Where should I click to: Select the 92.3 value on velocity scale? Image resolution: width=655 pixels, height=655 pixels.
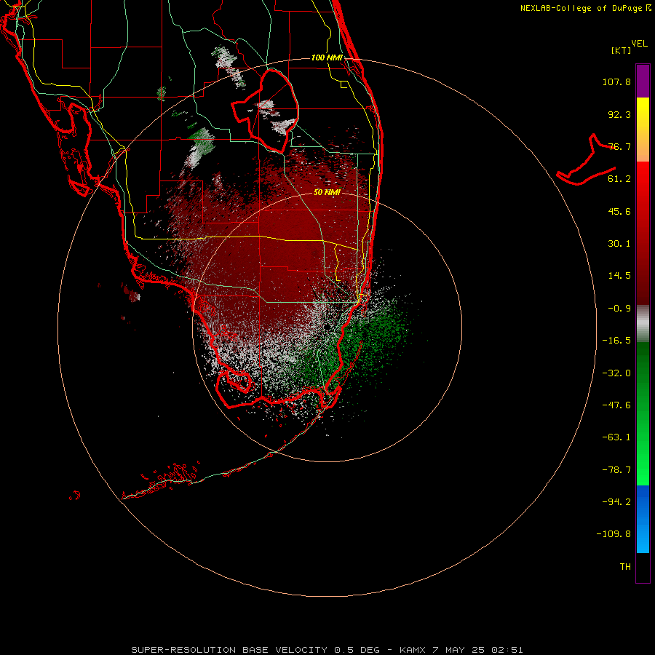[619, 114]
